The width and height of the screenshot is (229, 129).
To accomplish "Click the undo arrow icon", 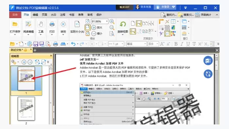I will click(73, 44).
